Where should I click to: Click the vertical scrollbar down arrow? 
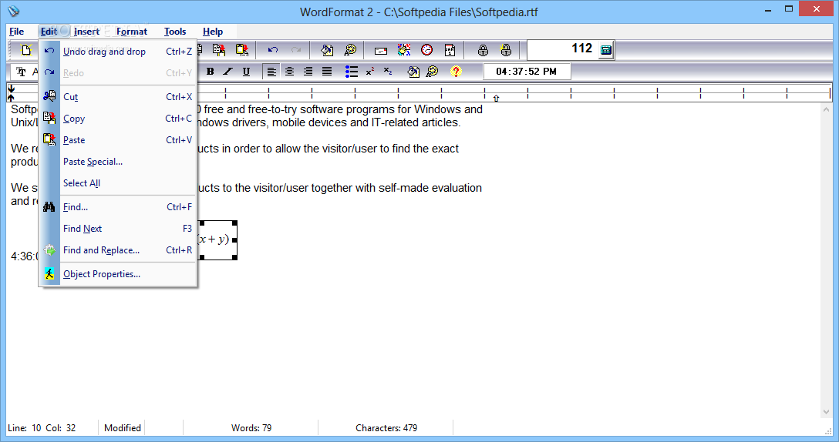pyautogui.click(x=826, y=412)
